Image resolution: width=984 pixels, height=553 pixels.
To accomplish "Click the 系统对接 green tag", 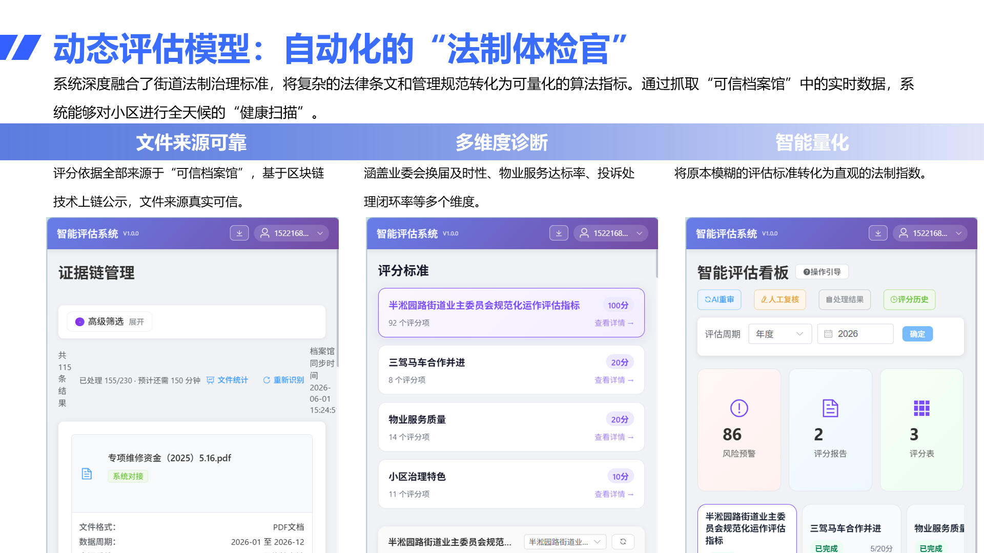I will 128,476.
